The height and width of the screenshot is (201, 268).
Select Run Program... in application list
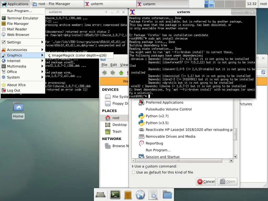(182, 150)
